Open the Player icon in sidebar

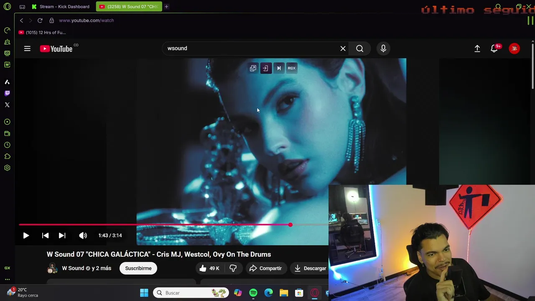pos(7,122)
